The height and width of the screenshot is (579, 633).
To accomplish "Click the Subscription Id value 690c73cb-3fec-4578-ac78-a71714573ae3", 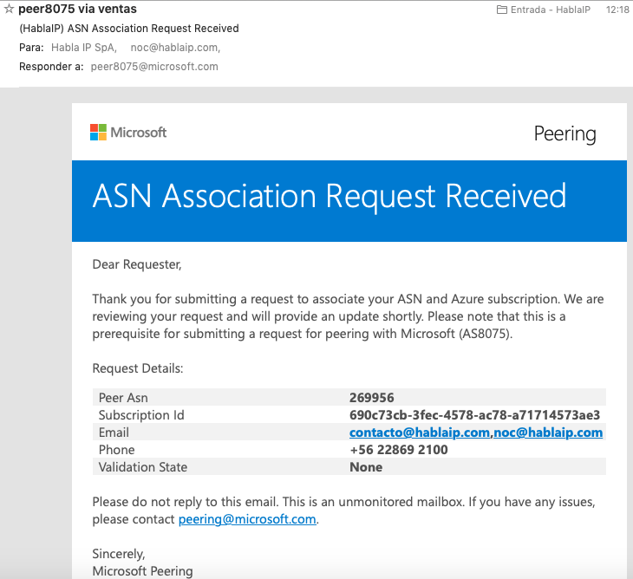I will 475,415.
